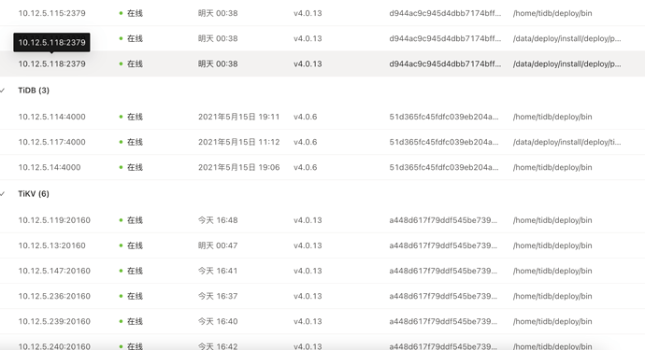The height and width of the screenshot is (350, 645).
Task: Click git hash of 10.12.5.115:2379
Action: tap(445, 13)
